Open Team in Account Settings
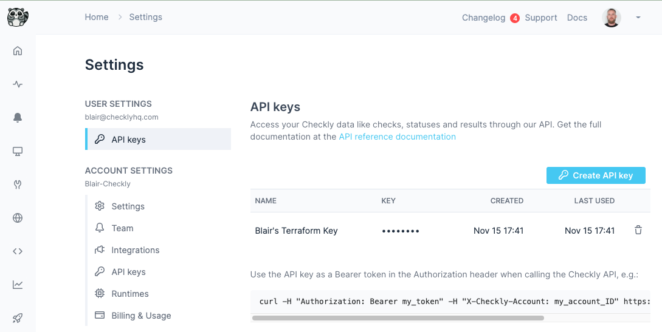Viewport: 662px width, 332px height. [122, 228]
